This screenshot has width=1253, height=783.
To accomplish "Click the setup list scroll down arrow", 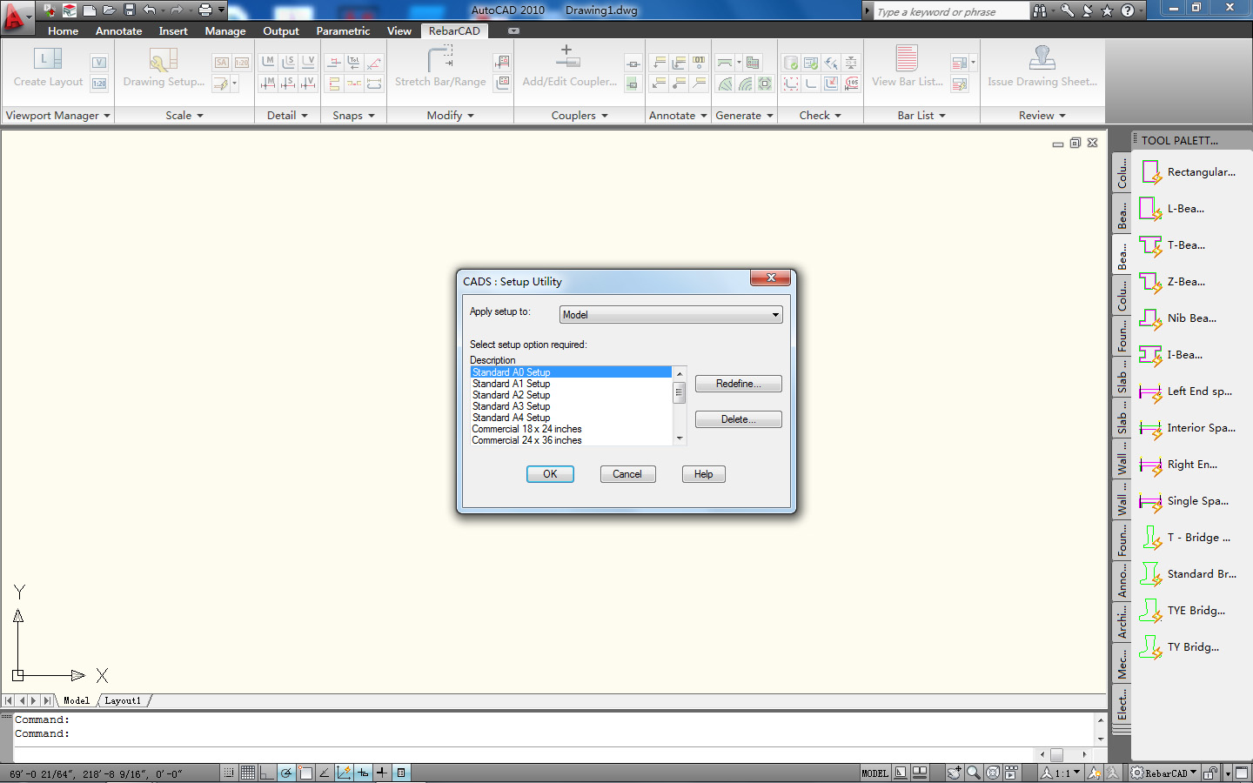I will (680, 438).
